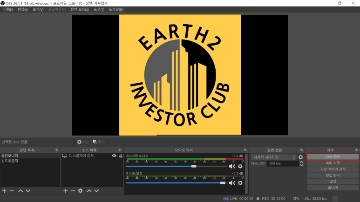Viewport: 360px width, 202px height.
Task: Undock the 제어 panel
Action: click(x=356, y=150)
